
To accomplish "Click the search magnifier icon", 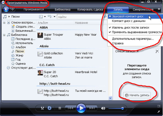I will click(105, 16).
